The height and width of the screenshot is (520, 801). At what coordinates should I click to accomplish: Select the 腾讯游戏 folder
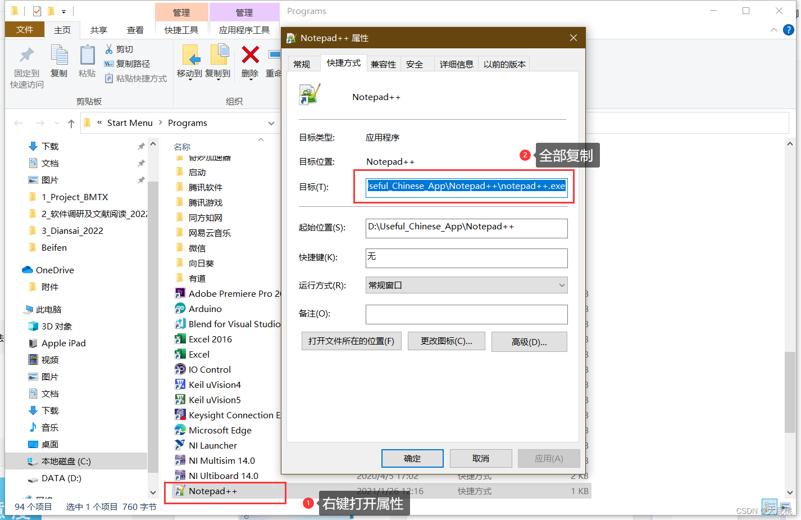tap(206, 202)
